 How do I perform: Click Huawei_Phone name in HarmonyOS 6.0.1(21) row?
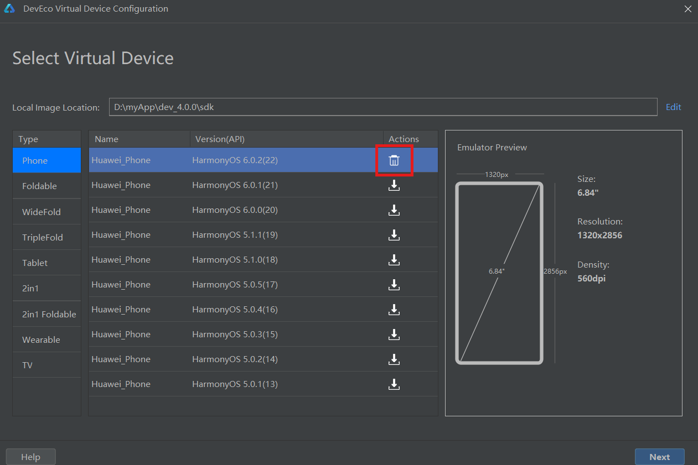121,185
